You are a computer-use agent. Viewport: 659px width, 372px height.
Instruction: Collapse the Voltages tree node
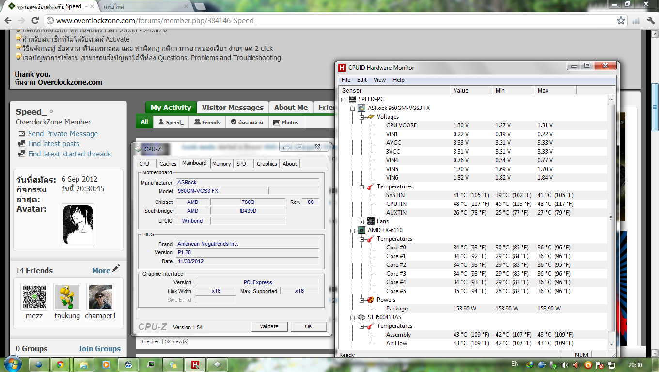tap(362, 117)
